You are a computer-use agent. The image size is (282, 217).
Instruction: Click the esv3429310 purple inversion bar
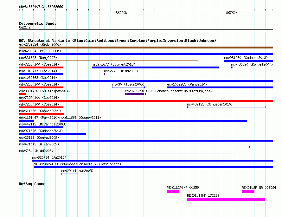coord(135,94)
